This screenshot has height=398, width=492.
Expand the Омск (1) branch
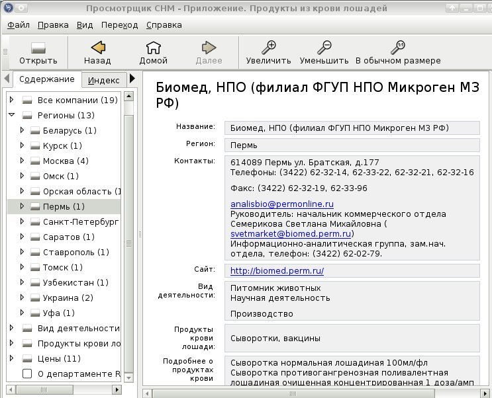pos(22,175)
